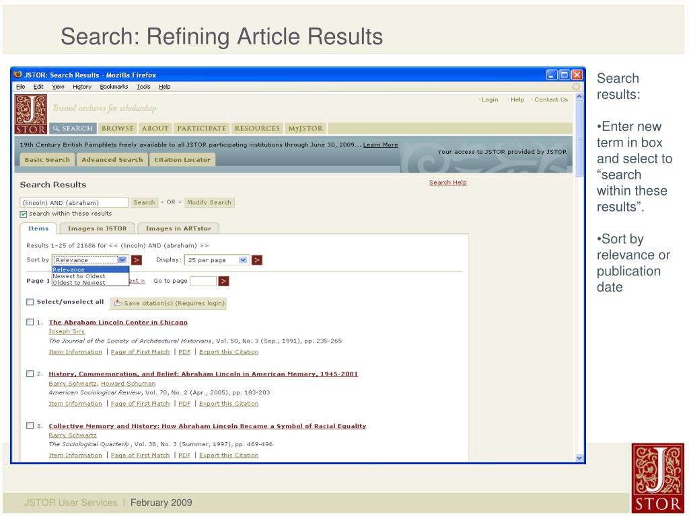Image resolution: width=689 pixels, height=516 pixels.
Task: Click the Login link
Action: (490, 99)
